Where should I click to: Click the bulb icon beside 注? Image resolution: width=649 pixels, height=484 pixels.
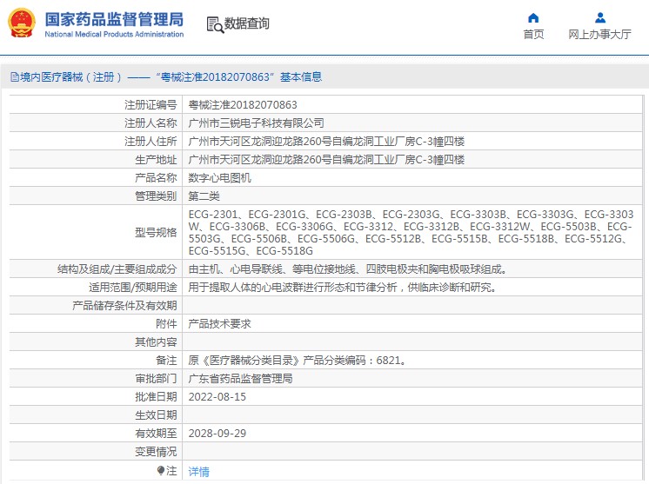tap(161, 470)
